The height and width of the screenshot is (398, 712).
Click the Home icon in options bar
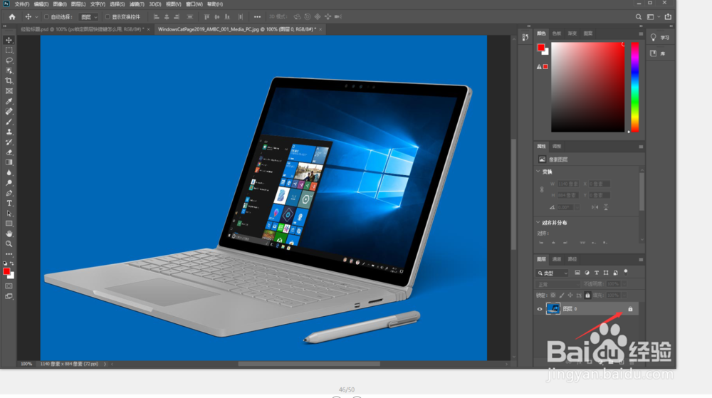coord(12,17)
